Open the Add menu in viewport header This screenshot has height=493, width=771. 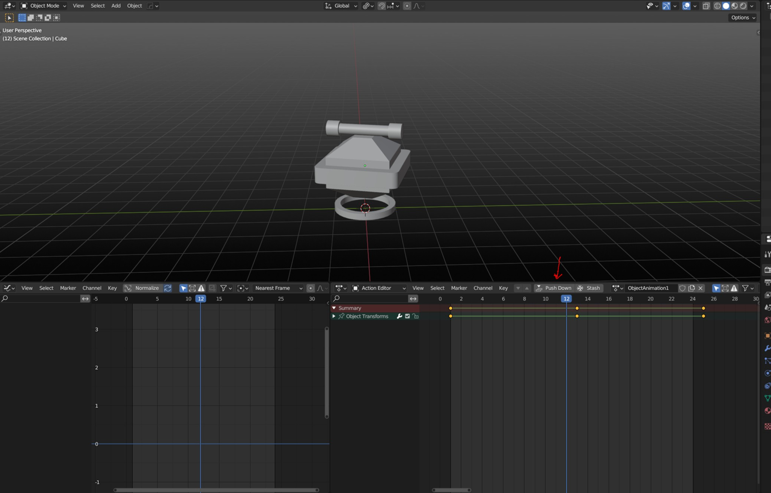[116, 6]
